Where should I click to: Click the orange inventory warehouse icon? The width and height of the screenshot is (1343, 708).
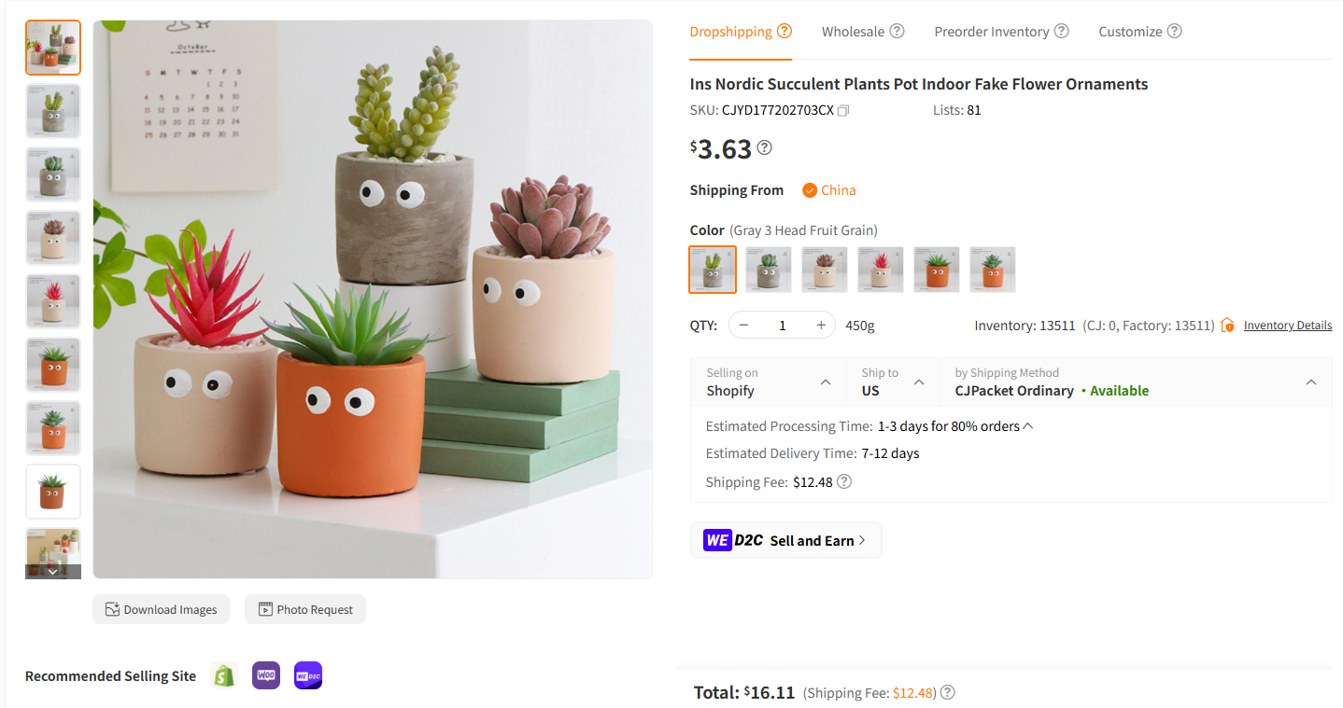pos(1227,325)
